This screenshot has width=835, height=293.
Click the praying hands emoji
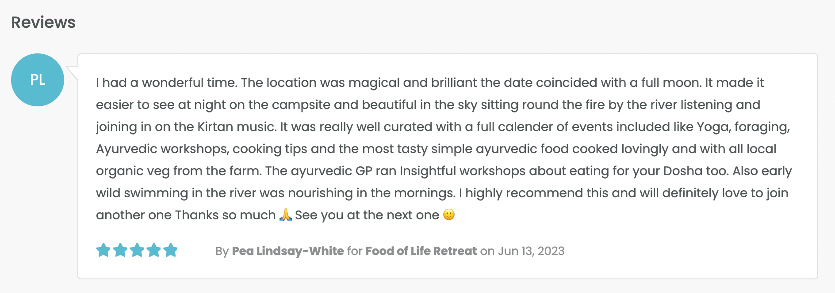coord(286,215)
